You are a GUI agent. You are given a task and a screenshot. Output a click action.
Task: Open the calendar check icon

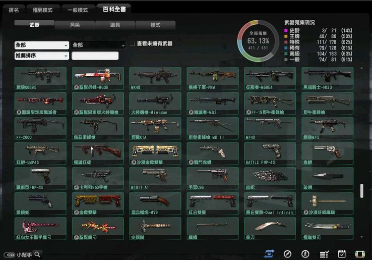pos(342,254)
